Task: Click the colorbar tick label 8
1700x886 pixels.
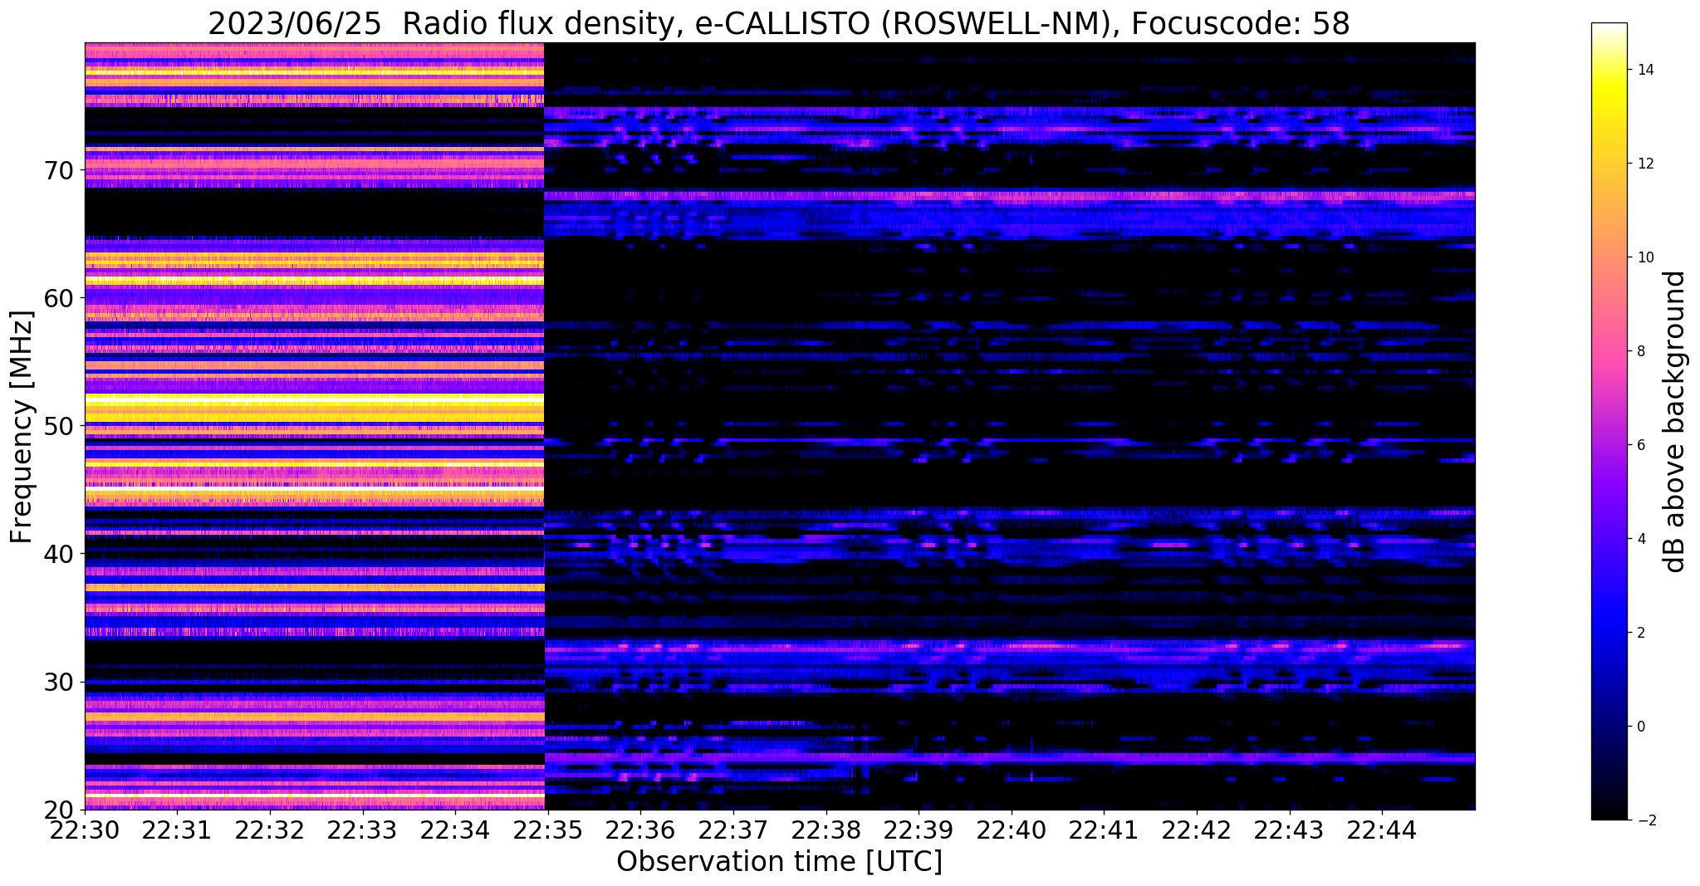Action: coord(1640,351)
